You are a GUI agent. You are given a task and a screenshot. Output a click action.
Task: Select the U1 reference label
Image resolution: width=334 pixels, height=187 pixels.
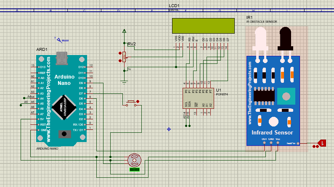219,90
